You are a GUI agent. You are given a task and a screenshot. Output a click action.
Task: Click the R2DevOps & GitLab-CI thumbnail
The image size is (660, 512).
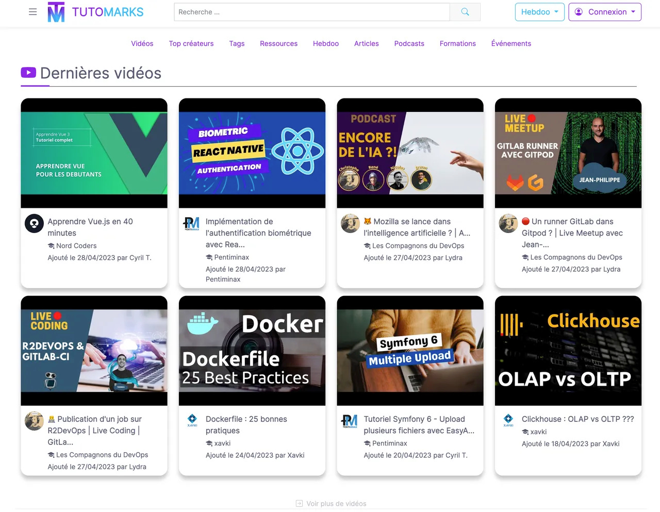pos(94,351)
